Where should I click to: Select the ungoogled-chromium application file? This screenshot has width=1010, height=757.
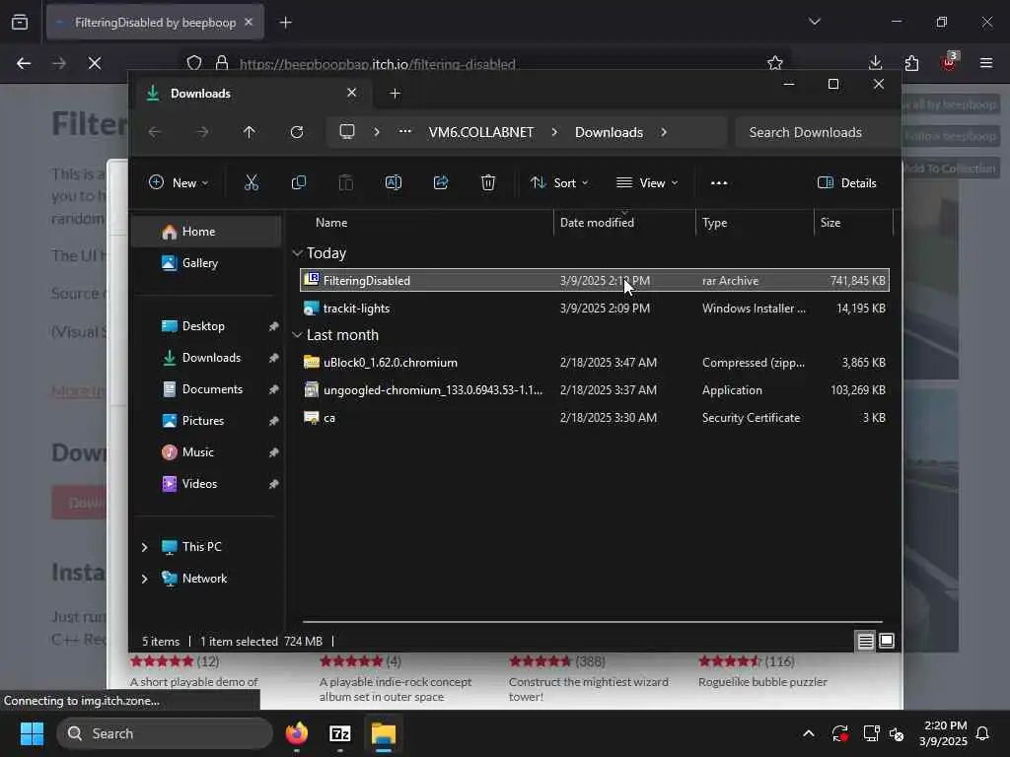click(x=595, y=390)
